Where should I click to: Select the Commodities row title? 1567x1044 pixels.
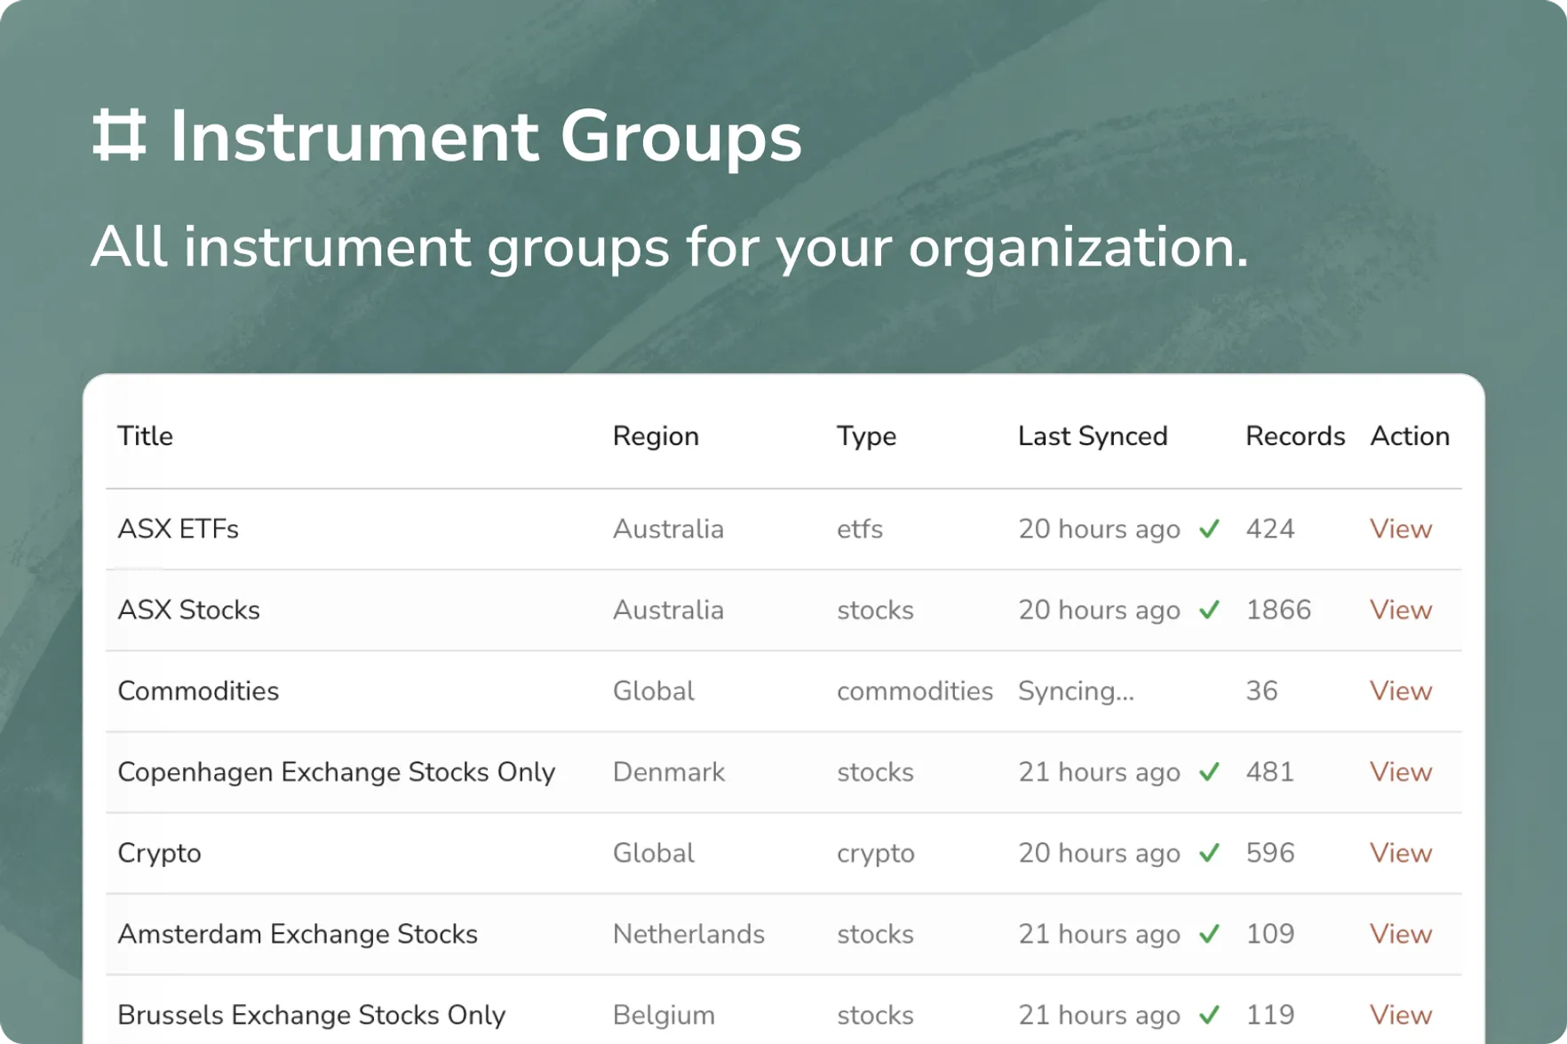[x=198, y=691]
